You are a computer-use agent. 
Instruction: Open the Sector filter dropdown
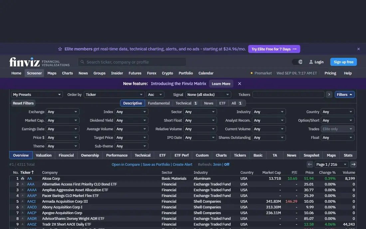[200, 112]
